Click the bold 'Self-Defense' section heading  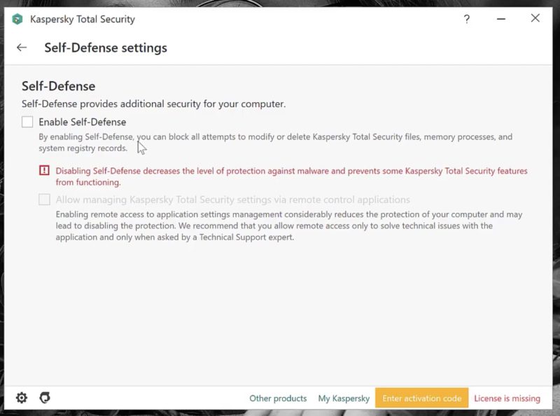click(58, 86)
